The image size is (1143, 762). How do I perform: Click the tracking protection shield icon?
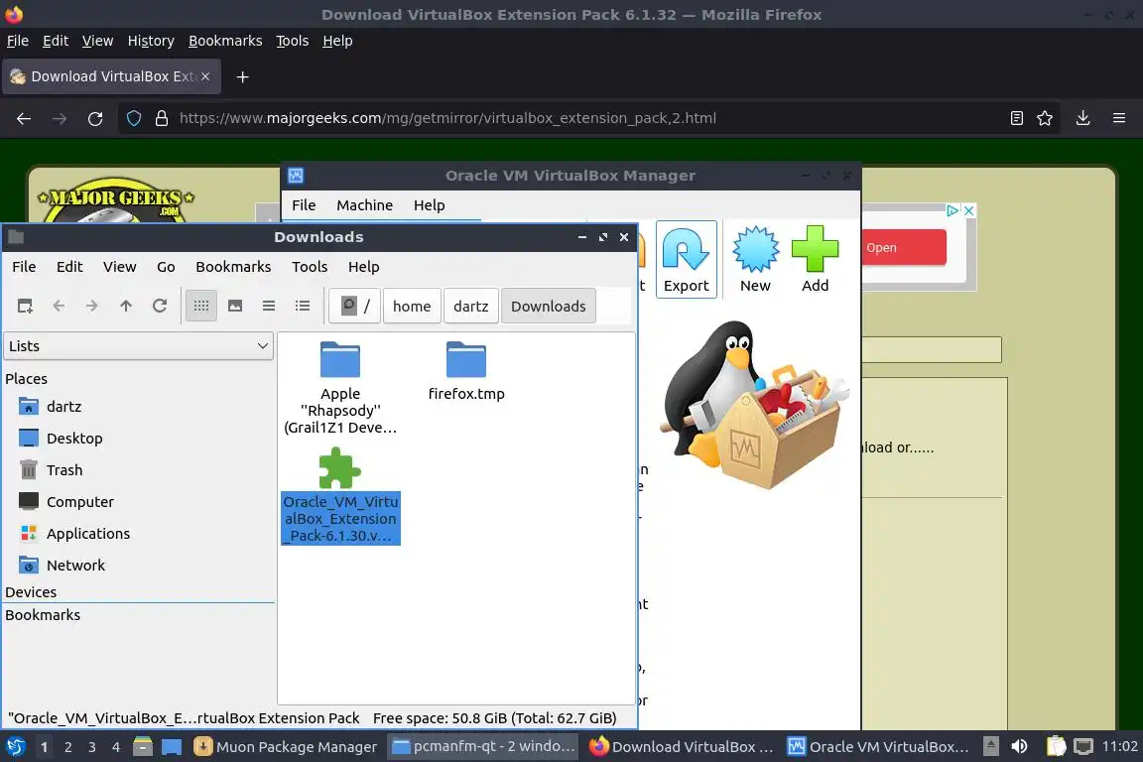coord(134,118)
